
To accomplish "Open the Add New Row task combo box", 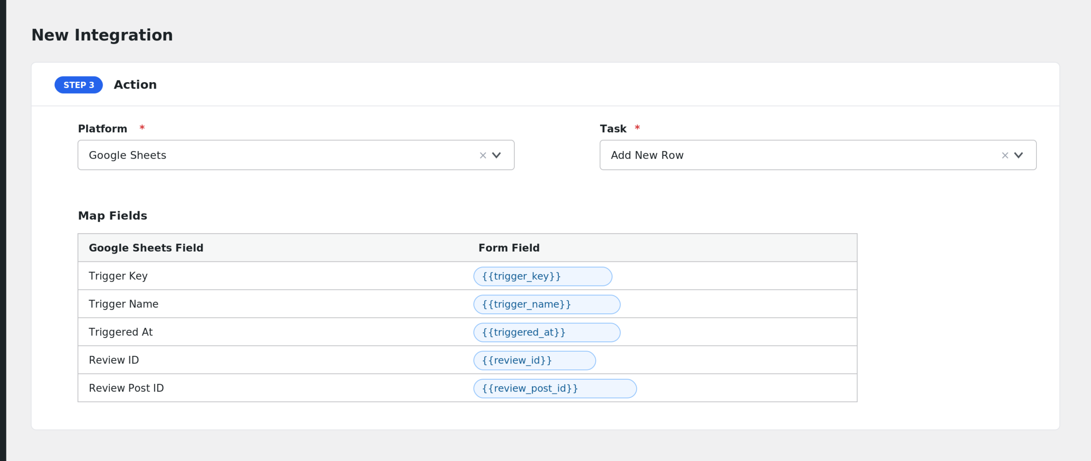I will pos(818,155).
